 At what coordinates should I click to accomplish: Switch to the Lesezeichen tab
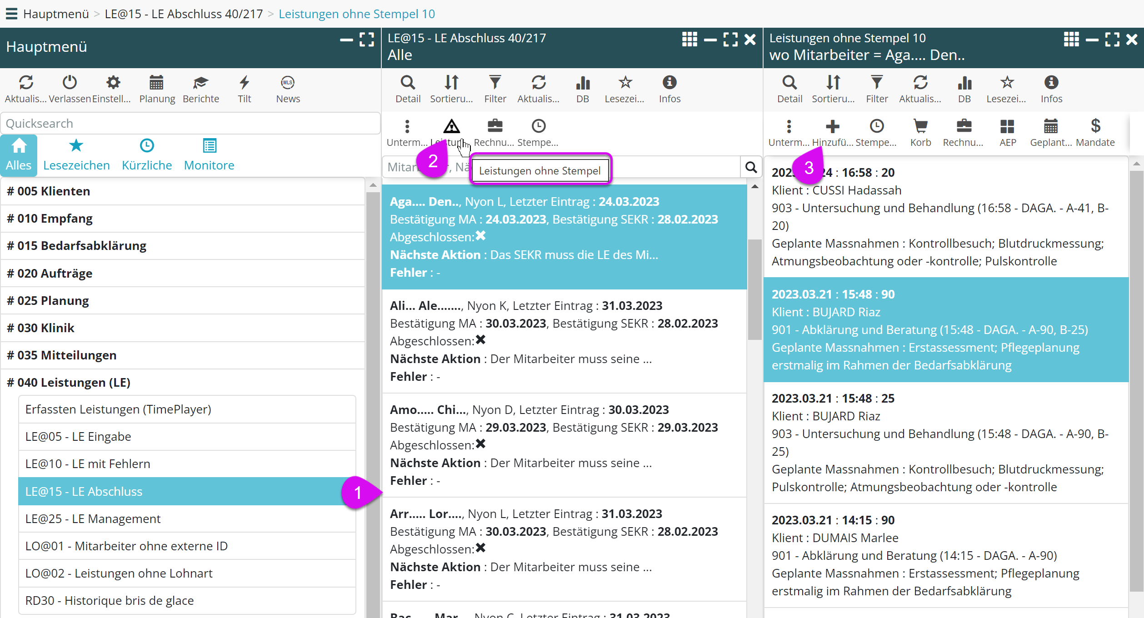click(x=76, y=155)
